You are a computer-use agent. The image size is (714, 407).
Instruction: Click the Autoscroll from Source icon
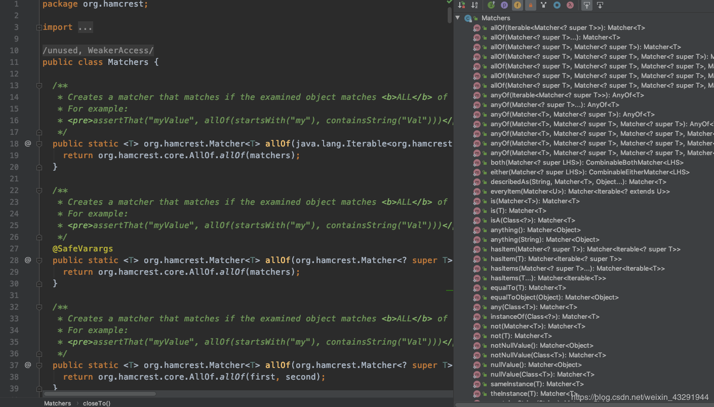600,5
